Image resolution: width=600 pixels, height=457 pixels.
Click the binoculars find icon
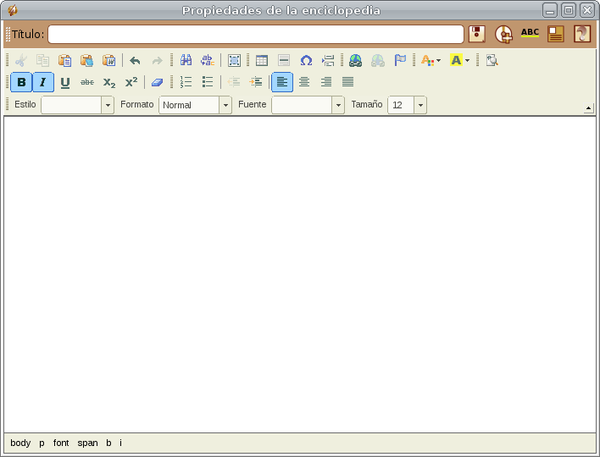point(186,60)
